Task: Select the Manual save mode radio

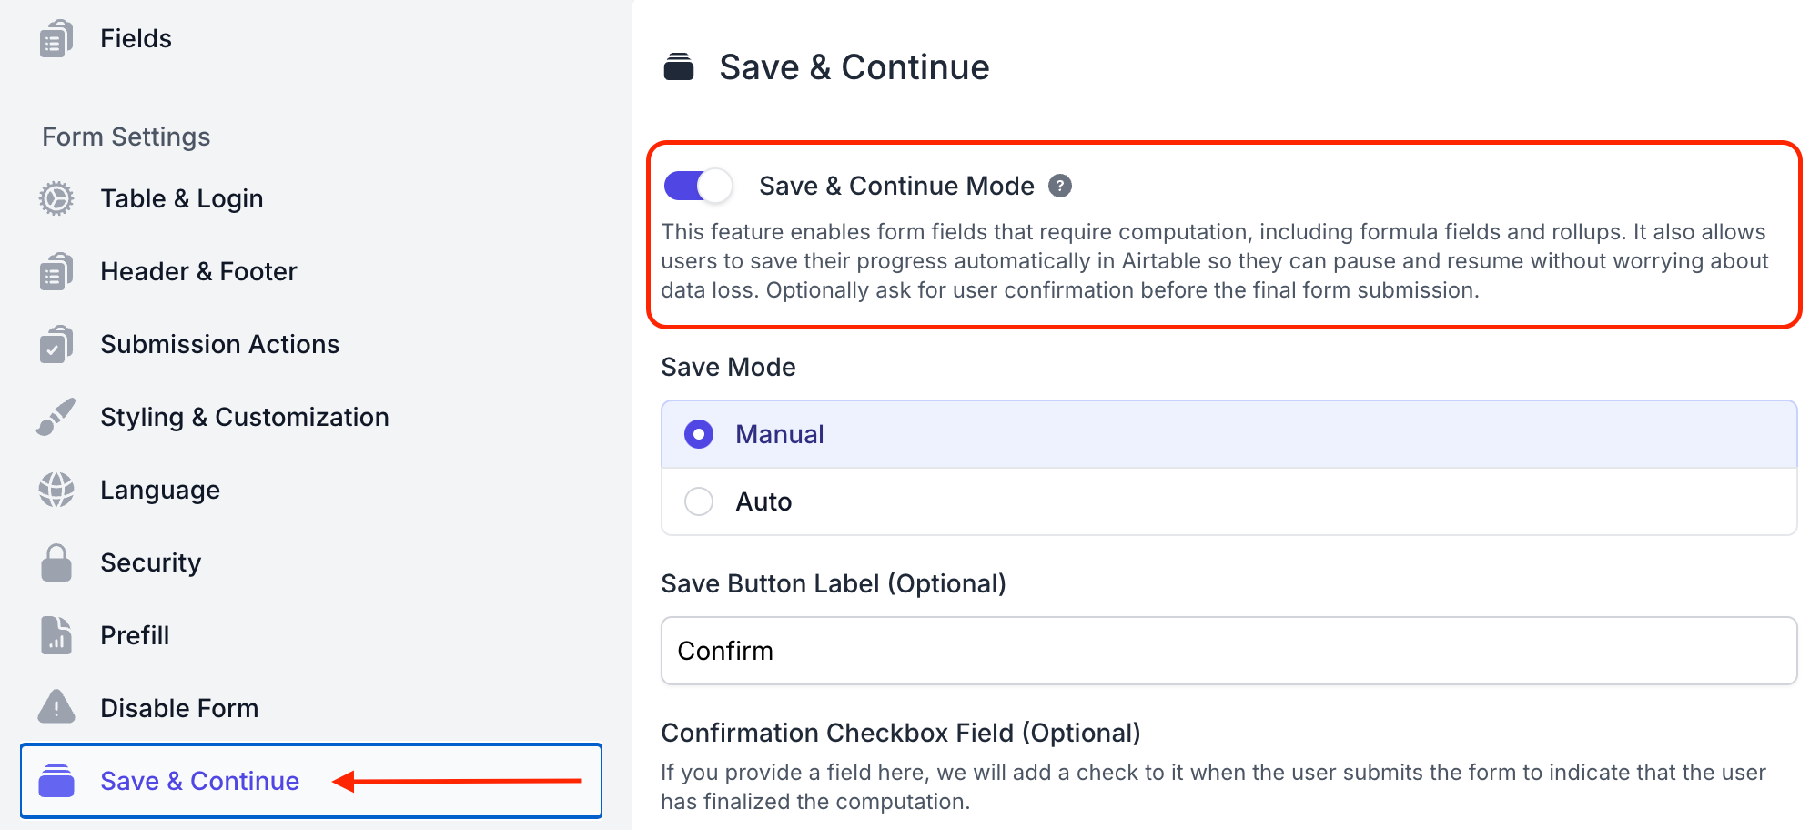Action: click(x=699, y=434)
